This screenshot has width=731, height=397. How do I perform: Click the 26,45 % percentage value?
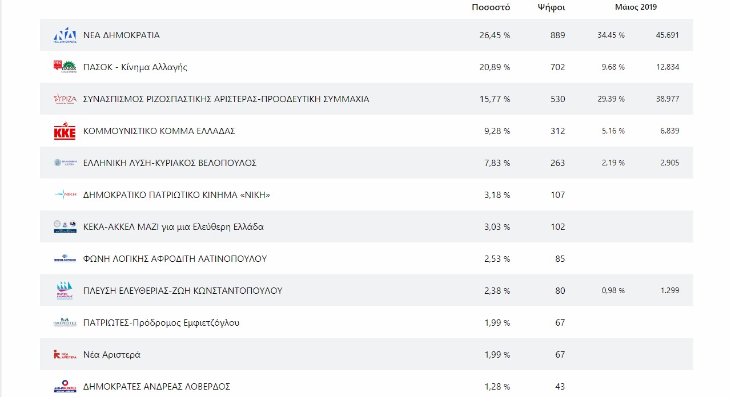(495, 35)
